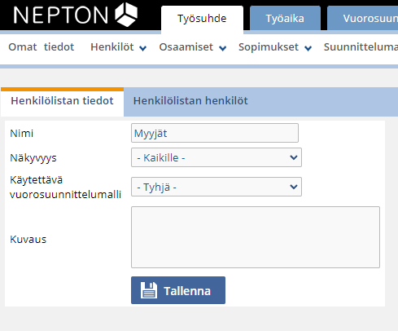
Task: Open the Sopimukset menu
Action: pos(275,47)
